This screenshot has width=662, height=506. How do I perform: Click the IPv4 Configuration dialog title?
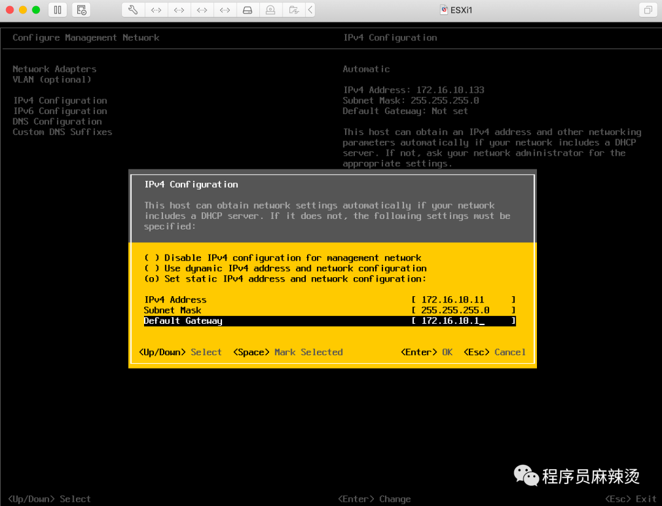pyautogui.click(x=191, y=185)
